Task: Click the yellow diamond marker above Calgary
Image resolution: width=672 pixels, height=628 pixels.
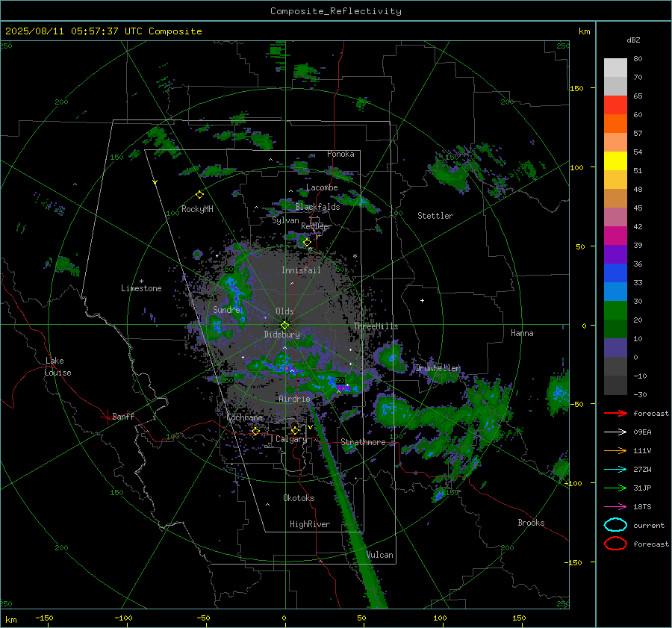Action: pos(295,430)
